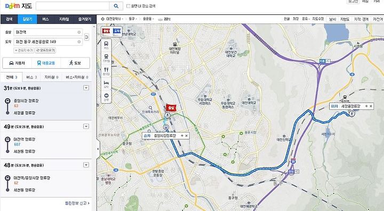Select the 지하철 0 results tab
384x211 pixels.
point(51,77)
